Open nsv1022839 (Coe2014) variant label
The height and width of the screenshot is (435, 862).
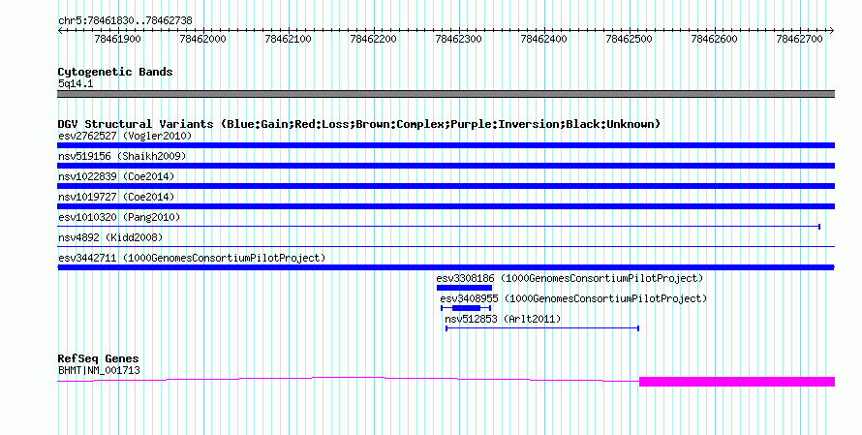pyautogui.click(x=116, y=176)
